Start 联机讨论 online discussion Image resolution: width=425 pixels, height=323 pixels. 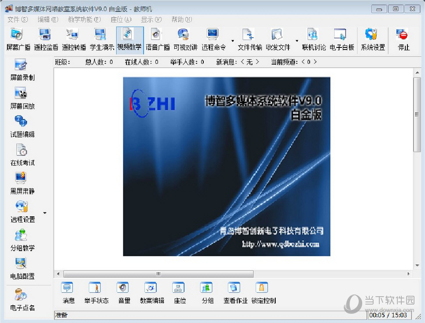click(314, 39)
